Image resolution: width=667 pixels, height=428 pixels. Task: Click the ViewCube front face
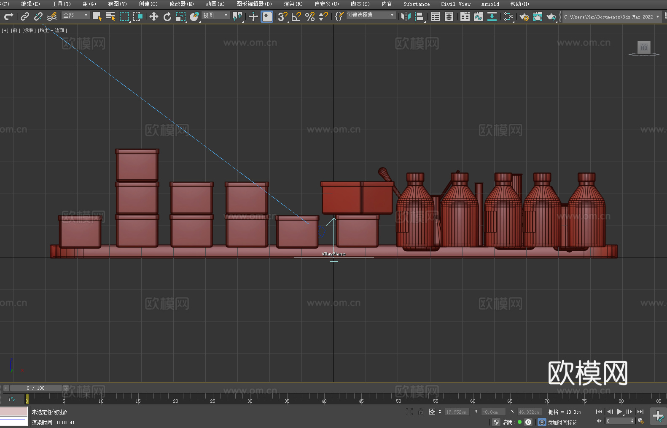tap(644, 47)
